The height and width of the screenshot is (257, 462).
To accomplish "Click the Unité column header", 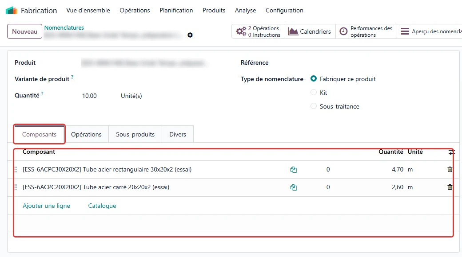I will coord(415,152).
